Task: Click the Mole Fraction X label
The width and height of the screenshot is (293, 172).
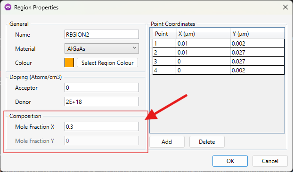Action: pyautogui.click(x=34, y=127)
